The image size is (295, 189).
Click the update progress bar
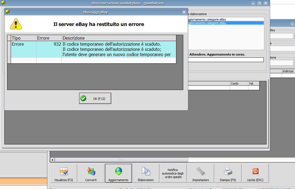click(226, 60)
